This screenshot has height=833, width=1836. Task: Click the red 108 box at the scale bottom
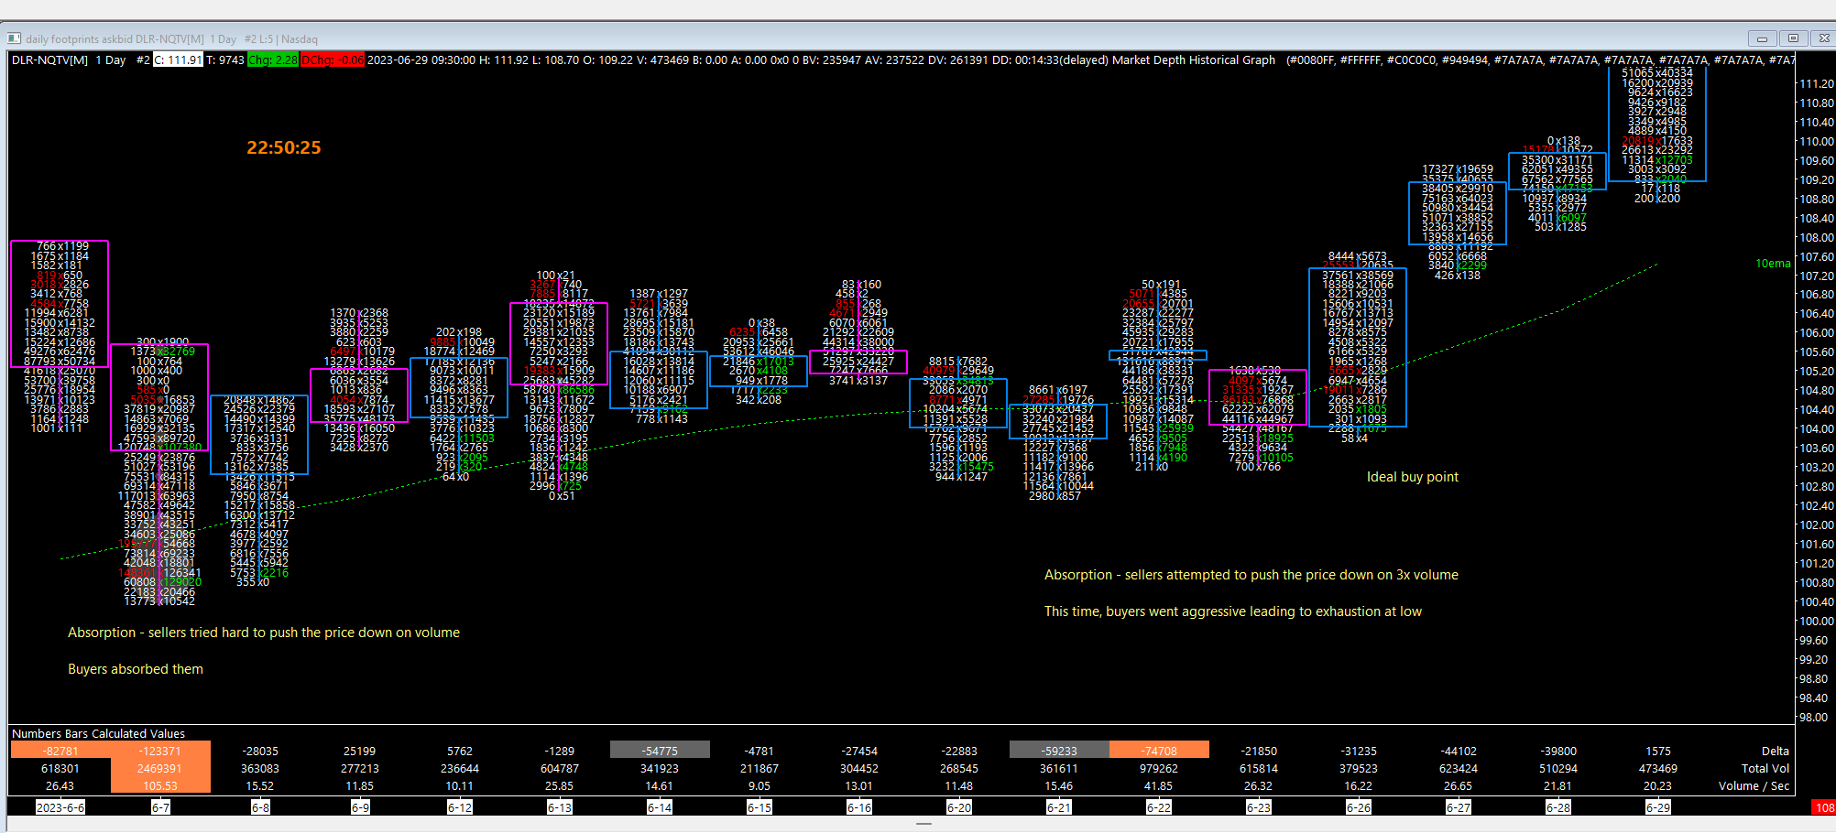point(1824,807)
